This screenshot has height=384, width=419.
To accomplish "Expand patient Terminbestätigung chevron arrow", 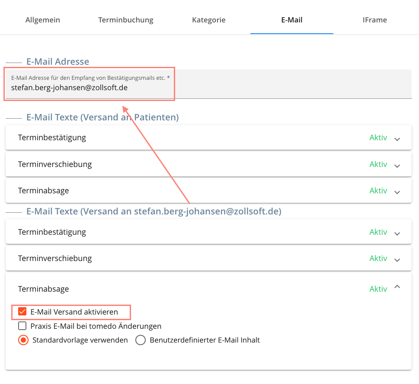I will point(397,139).
